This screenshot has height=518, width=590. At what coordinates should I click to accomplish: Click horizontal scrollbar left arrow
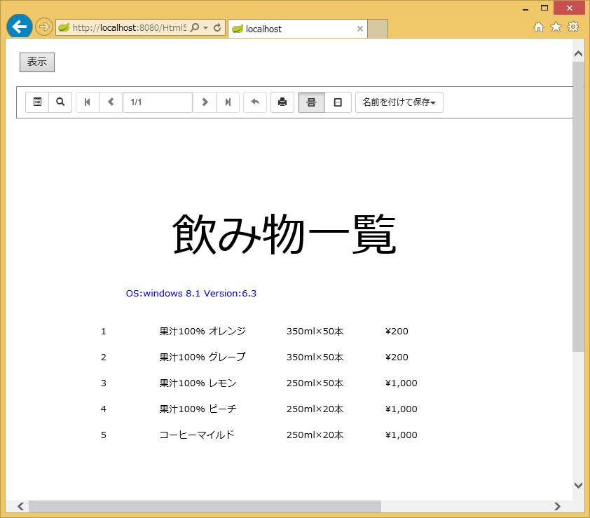(x=21, y=506)
